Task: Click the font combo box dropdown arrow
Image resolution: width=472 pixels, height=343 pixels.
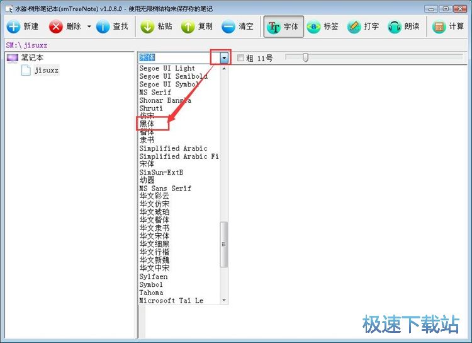Action: [224, 57]
